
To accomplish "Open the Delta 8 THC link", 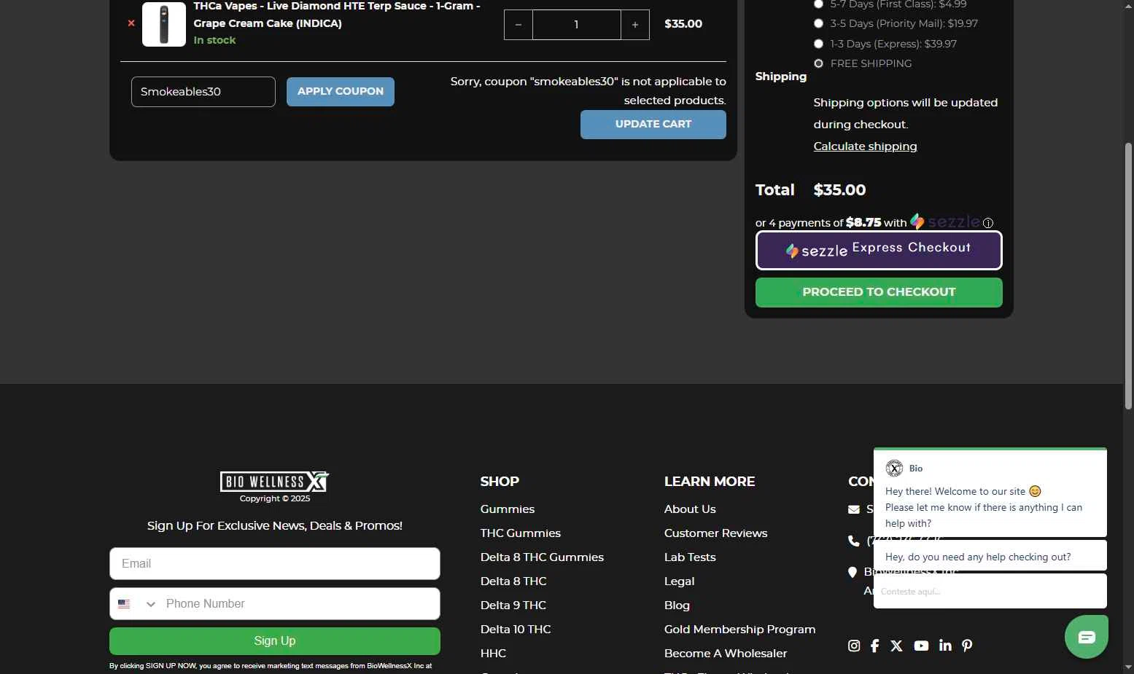I will [513, 581].
